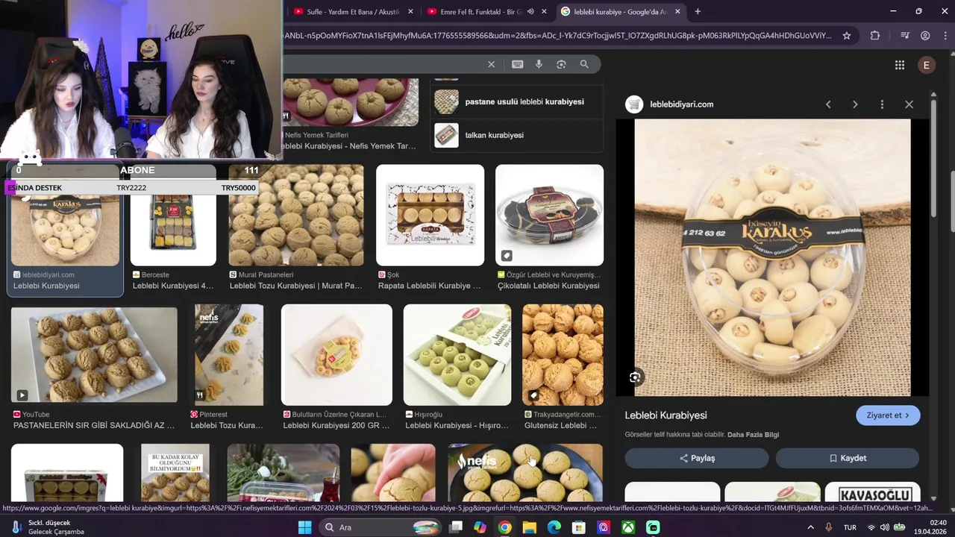
Task: Show the previous image in the preview panel
Action: [828, 104]
